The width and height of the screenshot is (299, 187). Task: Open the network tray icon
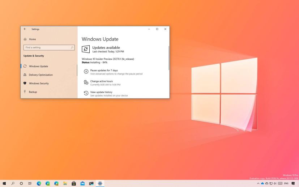pos(271,184)
